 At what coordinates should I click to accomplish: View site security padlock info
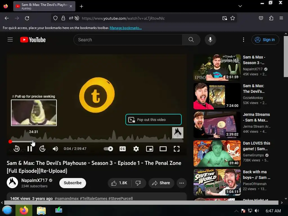click(63, 18)
